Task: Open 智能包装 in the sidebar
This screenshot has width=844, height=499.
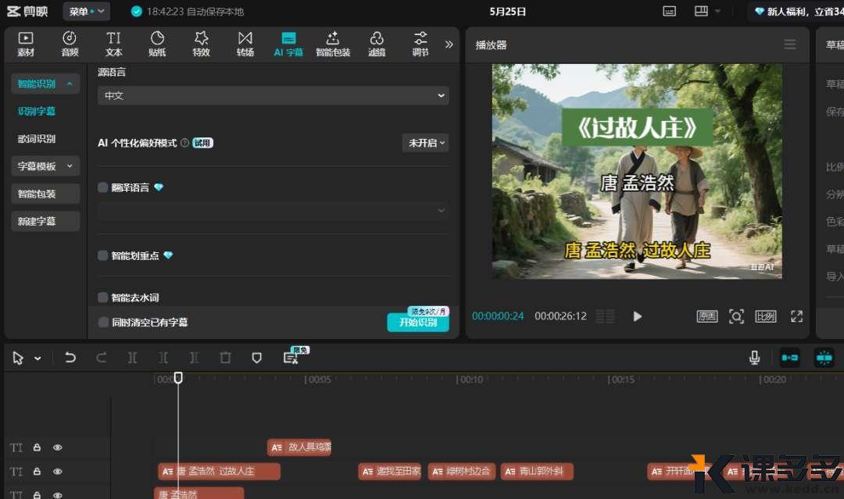Action: (45, 194)
